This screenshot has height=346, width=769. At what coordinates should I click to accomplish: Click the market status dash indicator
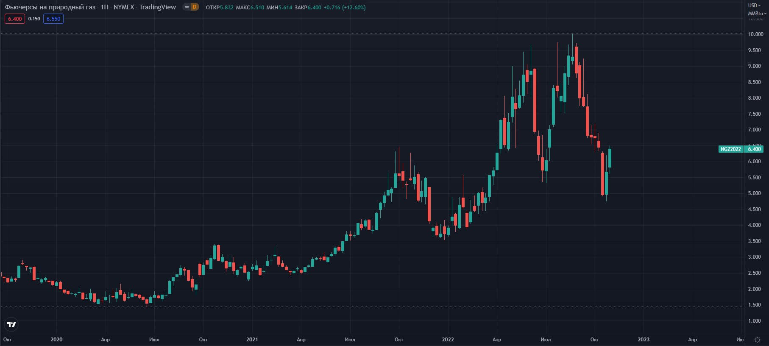(x=187, y=7)
